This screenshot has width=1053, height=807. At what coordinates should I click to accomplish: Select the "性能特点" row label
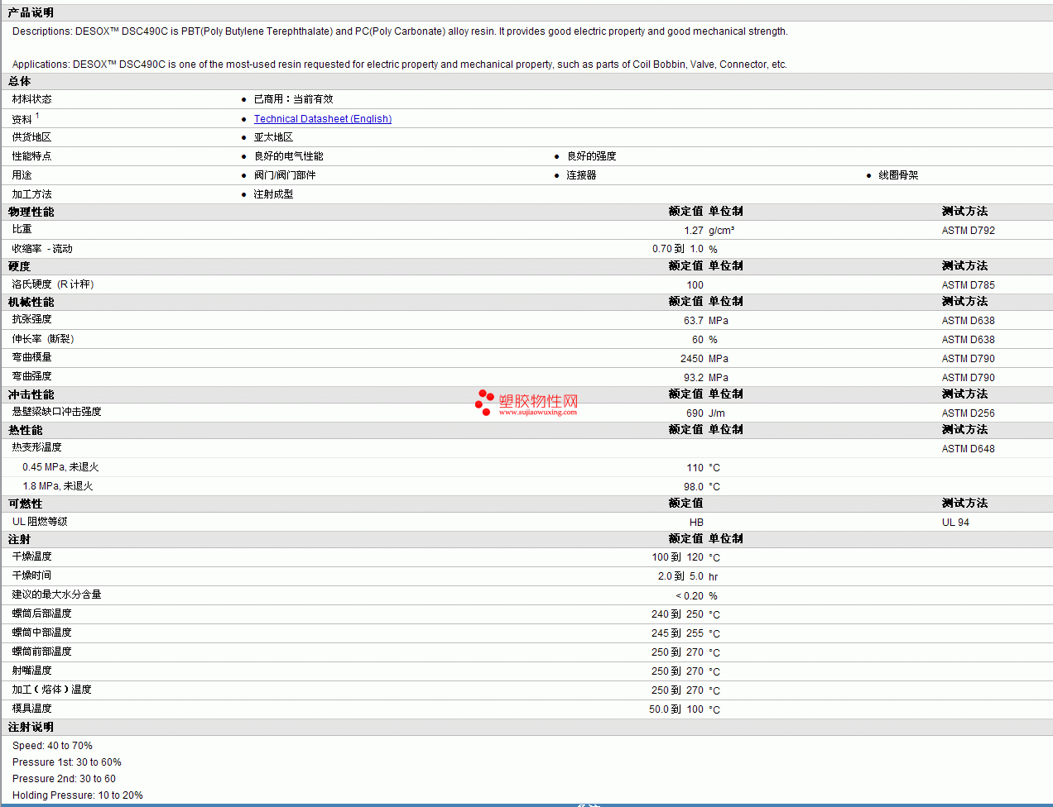click(x=31, y=156)
